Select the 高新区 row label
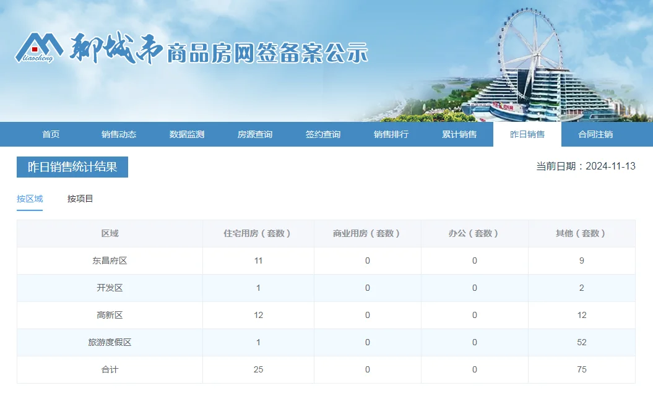 click(x=110, y=315)
